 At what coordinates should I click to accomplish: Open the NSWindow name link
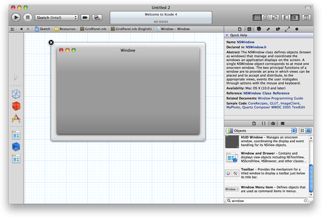pyautogui.click(x=246, y=42)
